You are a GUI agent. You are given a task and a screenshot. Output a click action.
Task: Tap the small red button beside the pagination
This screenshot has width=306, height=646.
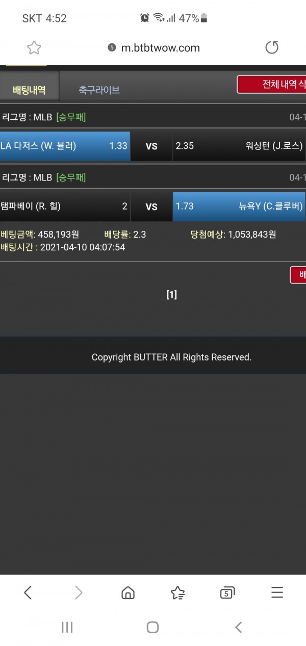(298, 275)
